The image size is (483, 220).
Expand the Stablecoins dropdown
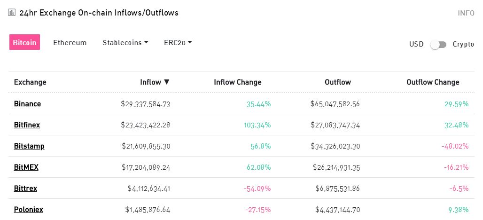tap(125, 43)
